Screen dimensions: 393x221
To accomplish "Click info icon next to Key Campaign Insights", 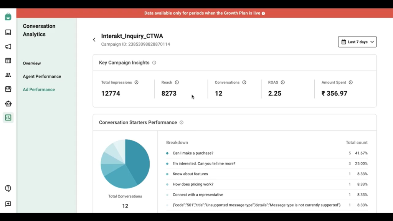I will tap(154, 63).
